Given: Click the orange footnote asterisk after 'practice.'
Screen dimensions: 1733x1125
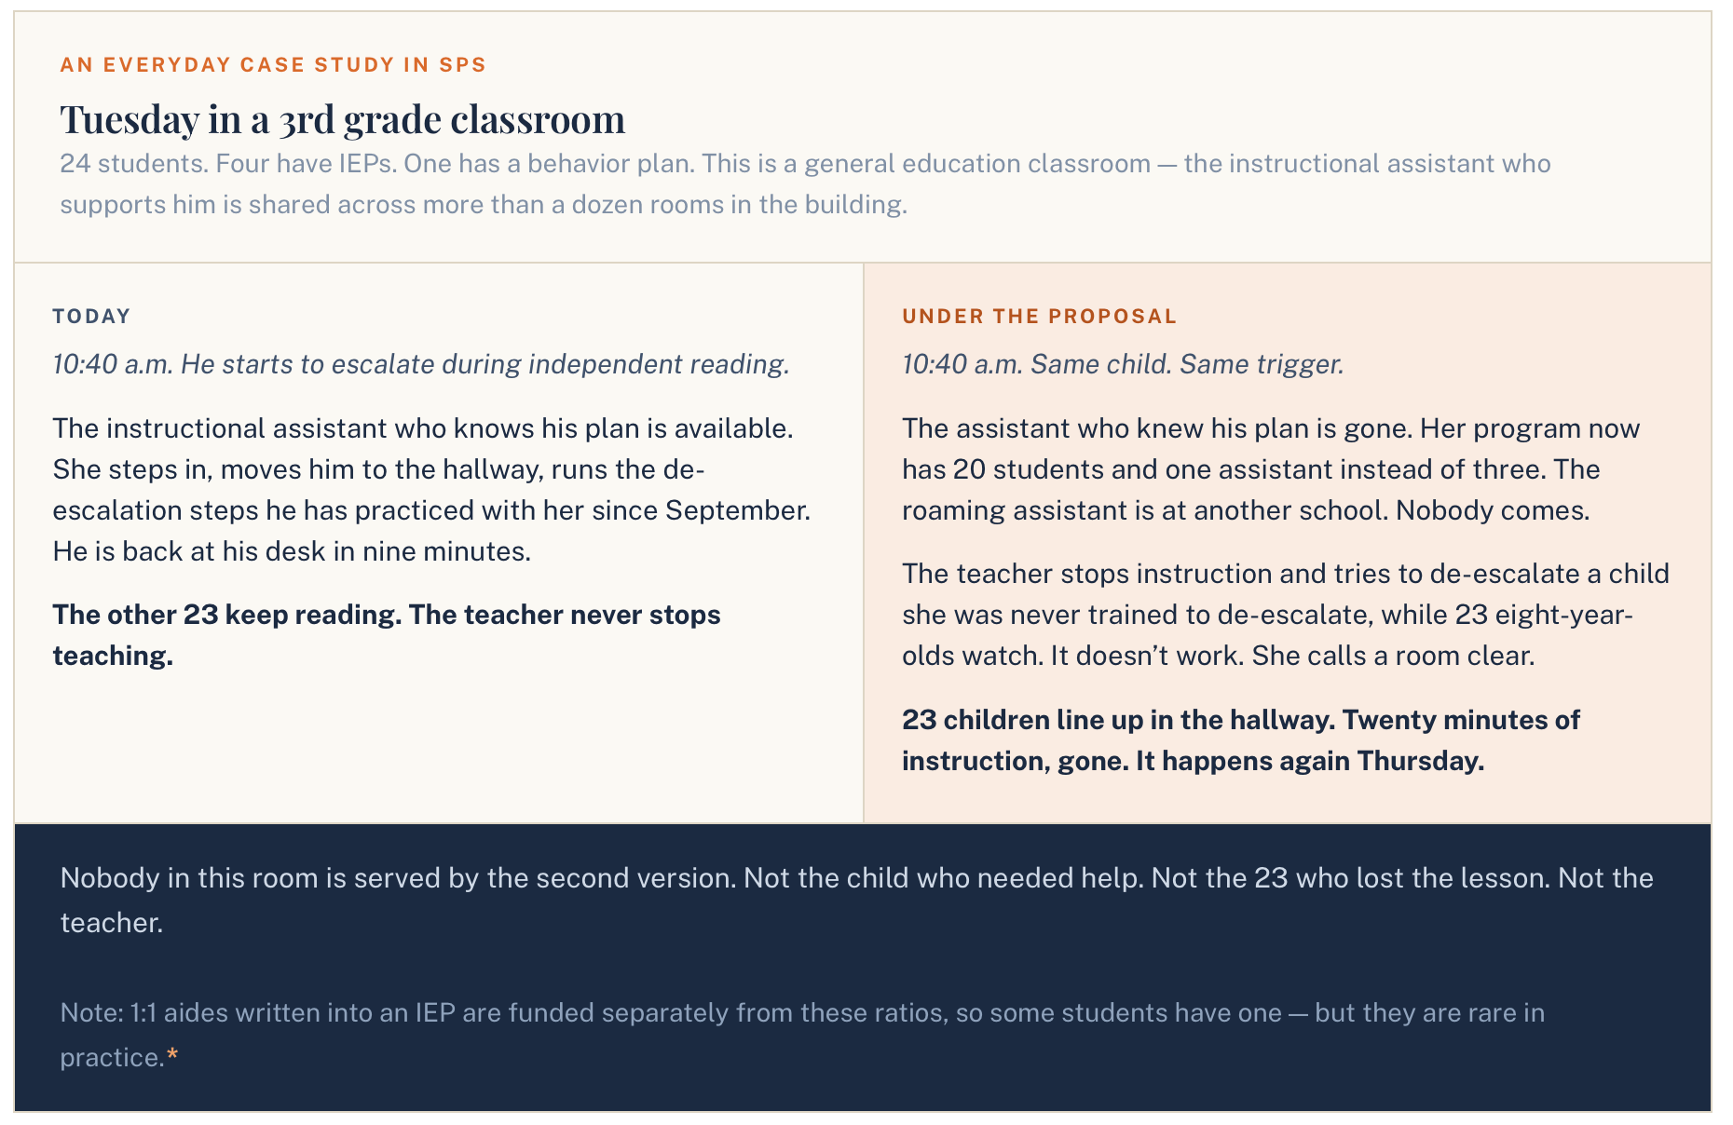Looking at the screenshot, I should (x=172, y=1056).
